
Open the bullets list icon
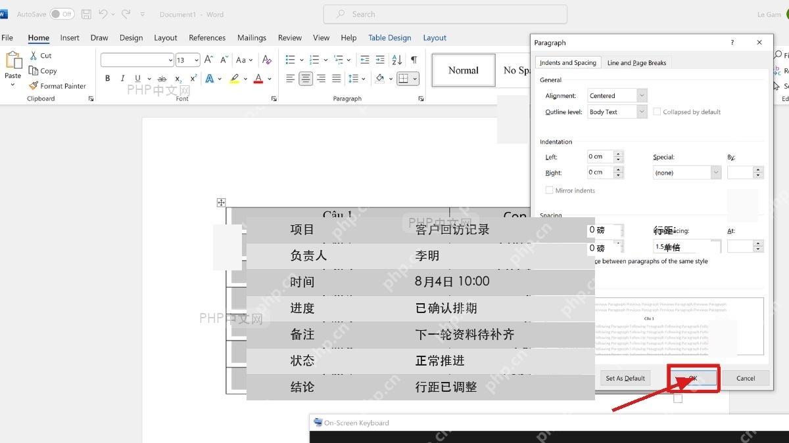click(290, 60)
